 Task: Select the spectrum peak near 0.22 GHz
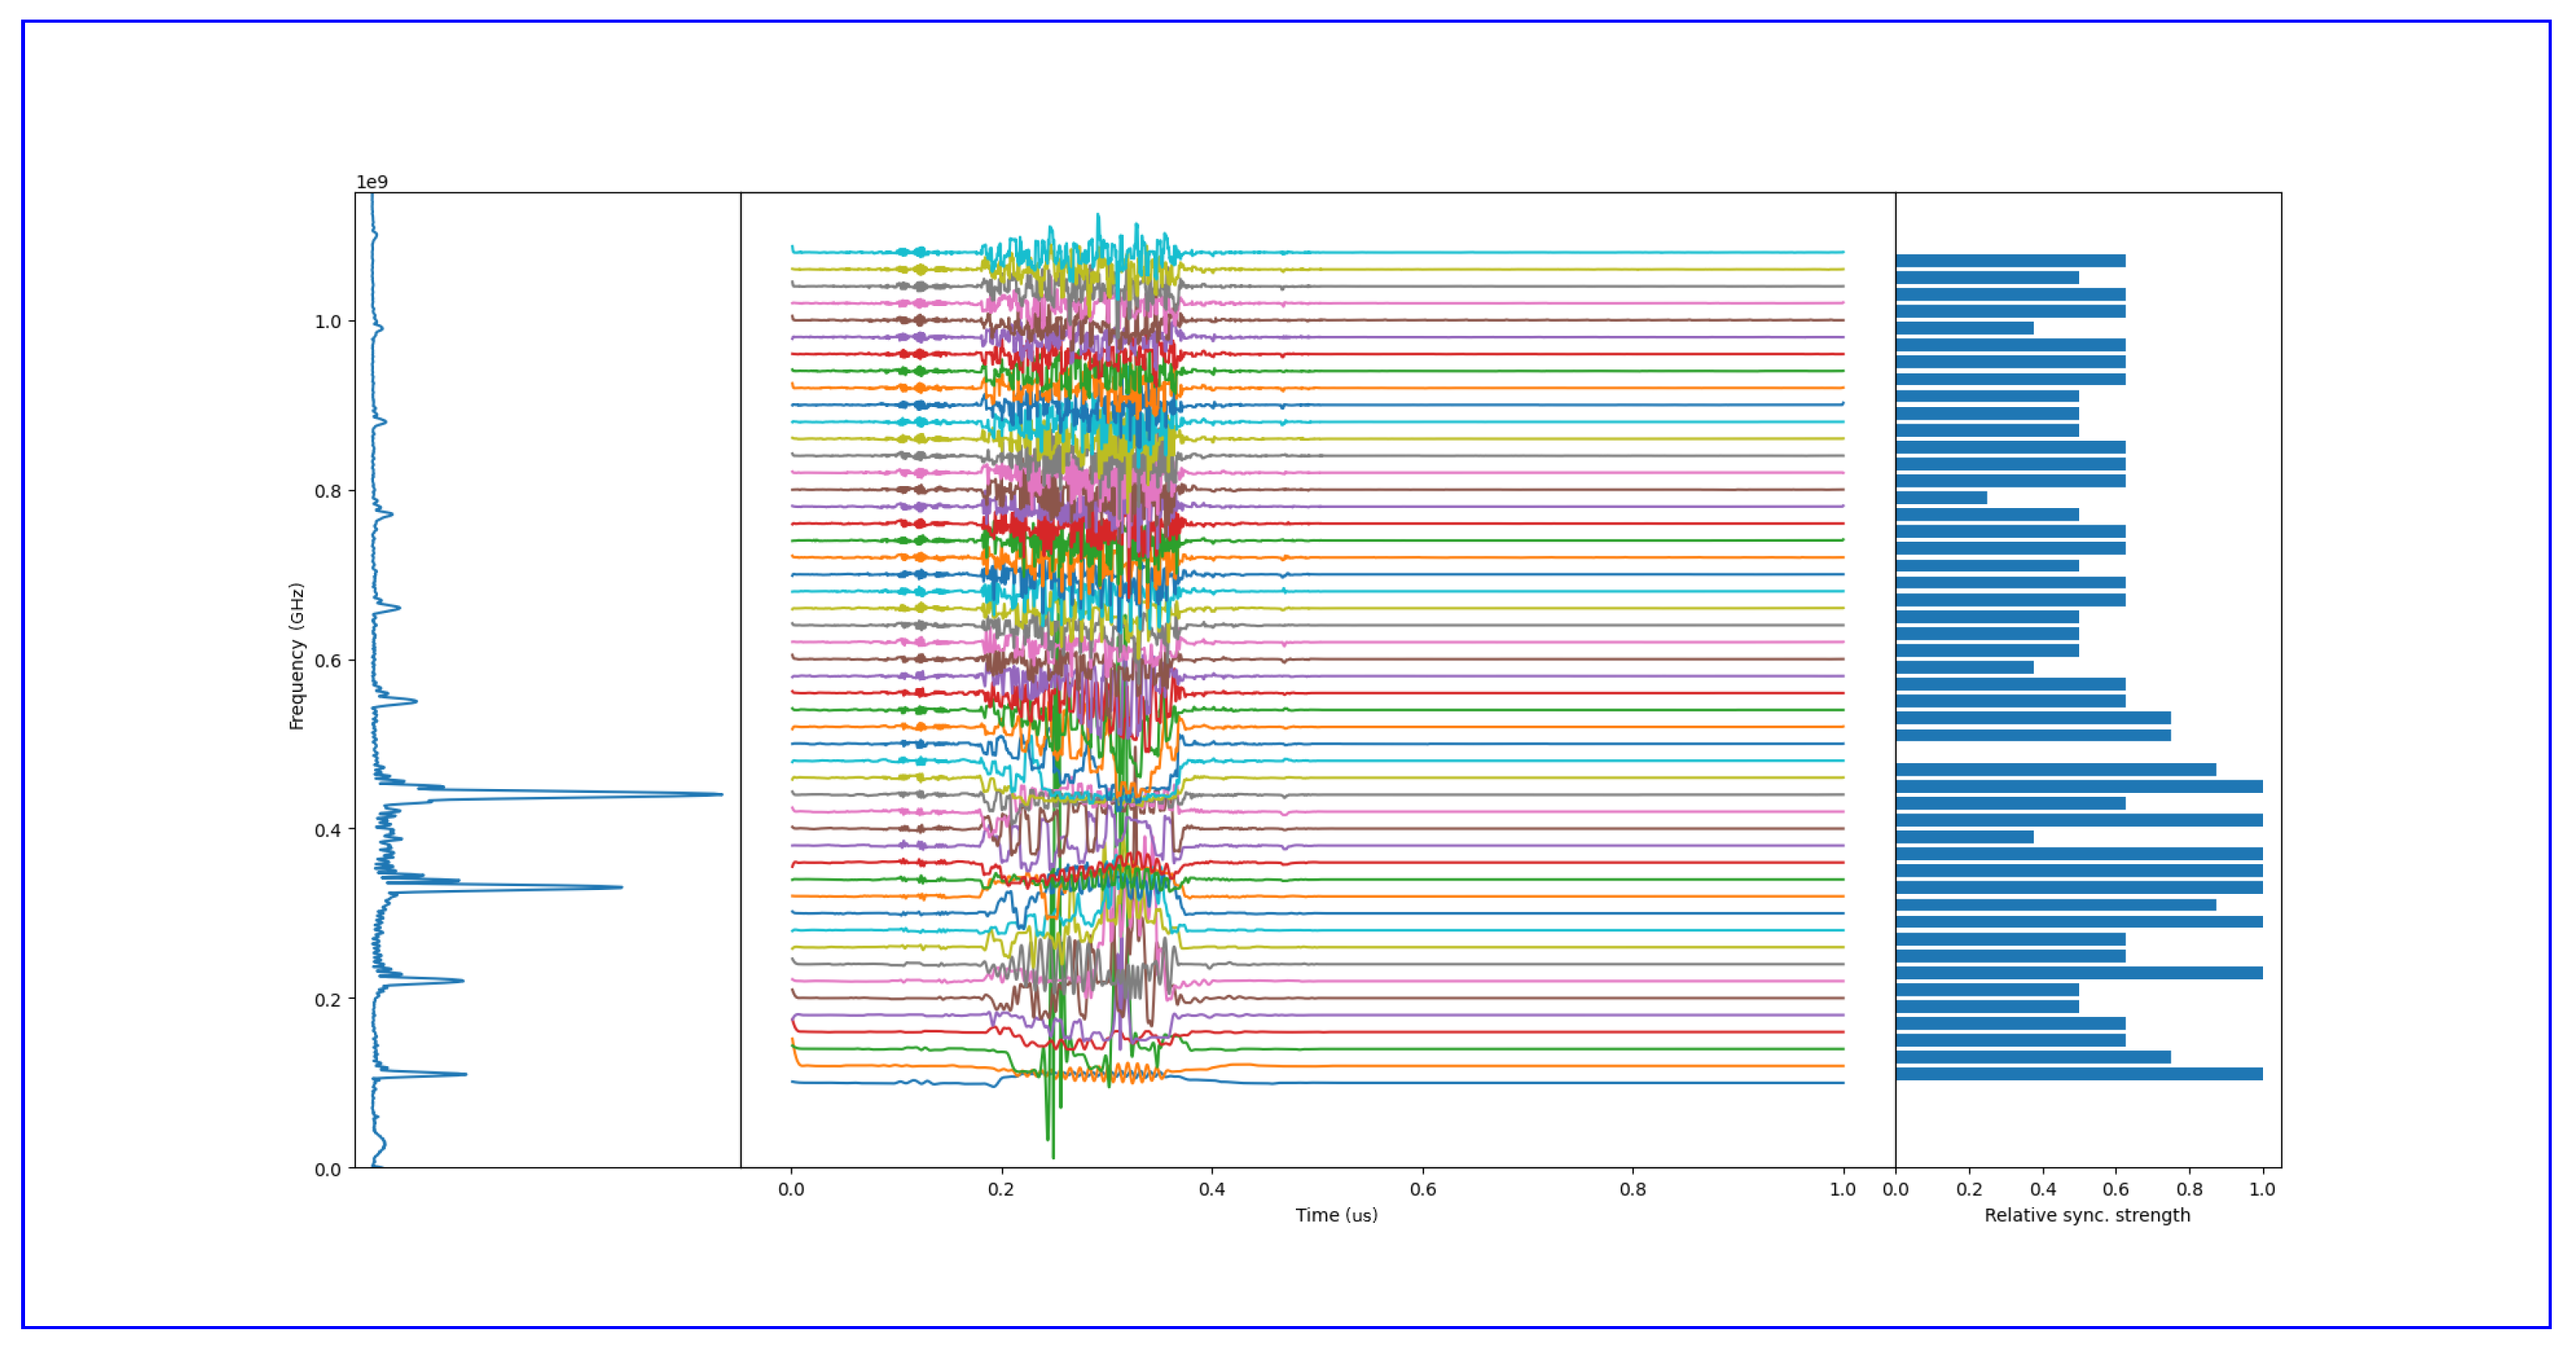tap(461, 981)
